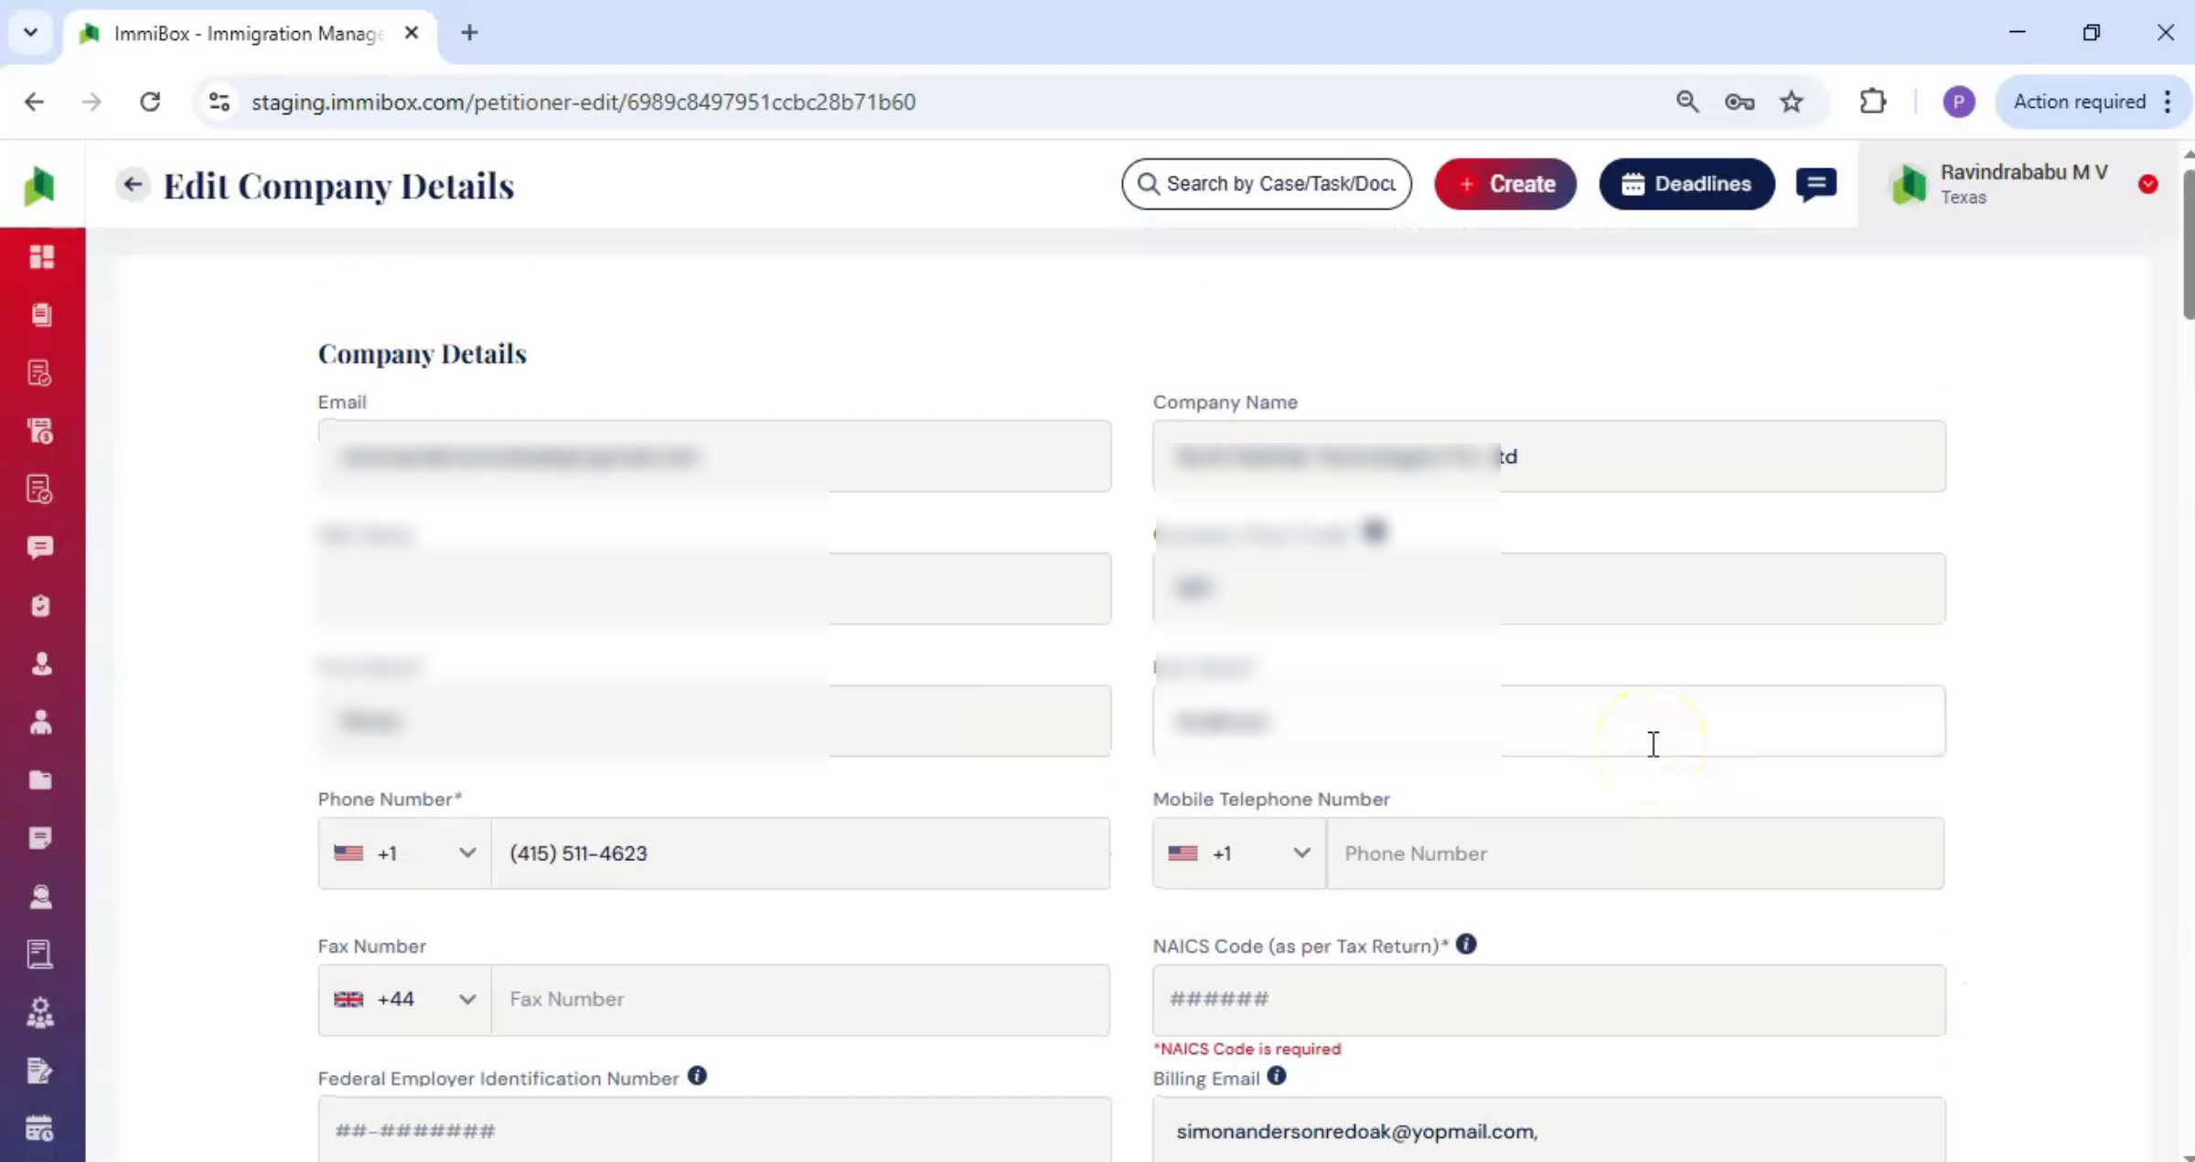Expand Phone Number country code +1 dropdown
The height and width of the screenshot is (1162, 2195).
coord(405,853)
